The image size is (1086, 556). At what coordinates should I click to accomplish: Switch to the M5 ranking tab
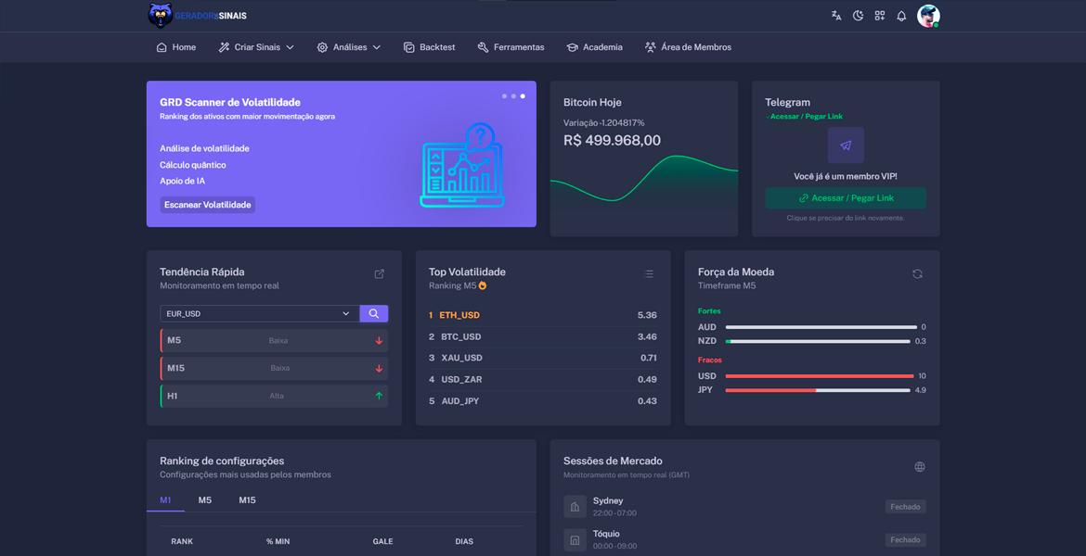tap(205, 500)
